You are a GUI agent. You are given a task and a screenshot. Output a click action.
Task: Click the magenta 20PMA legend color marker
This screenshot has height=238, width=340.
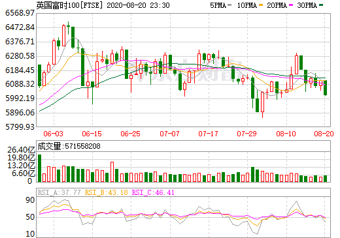coord(291,5)
